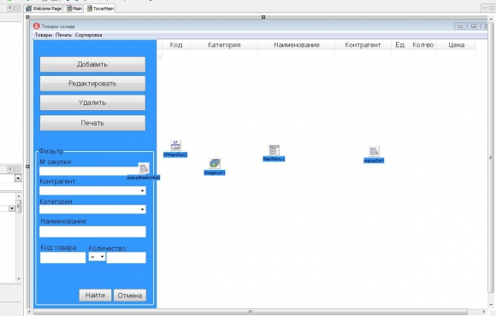Click the Код товара input field
This screenshot has height=316, width=496.
coord(62,258)
